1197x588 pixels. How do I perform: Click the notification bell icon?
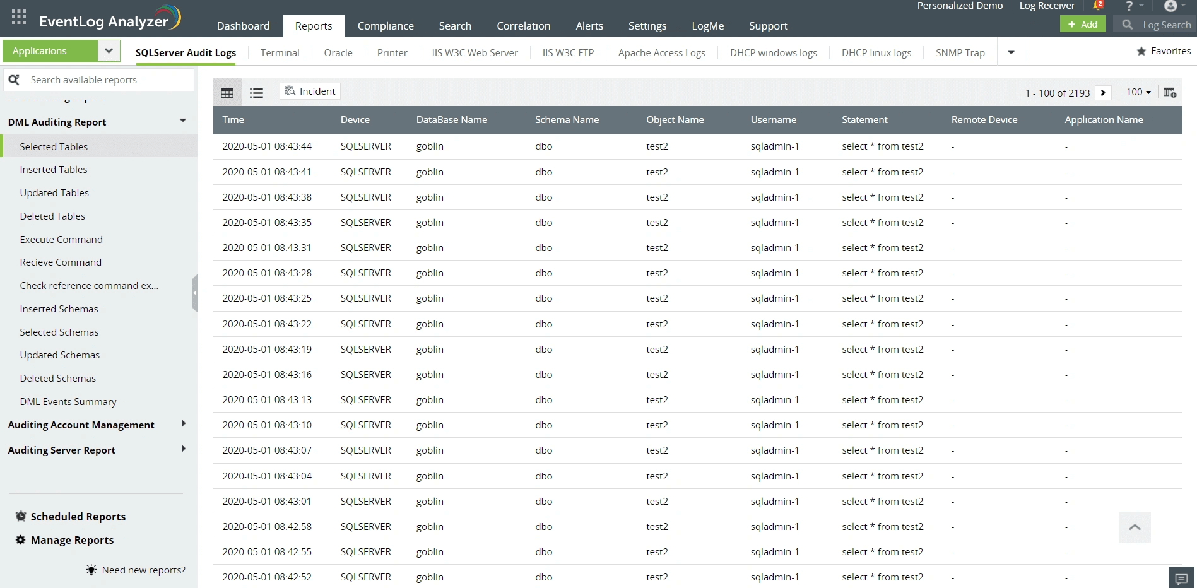click(x=1098, y=6)
